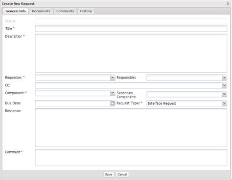Open the Secondary Component dropdown arrow
232x180 pixels.
pos(225,94)
